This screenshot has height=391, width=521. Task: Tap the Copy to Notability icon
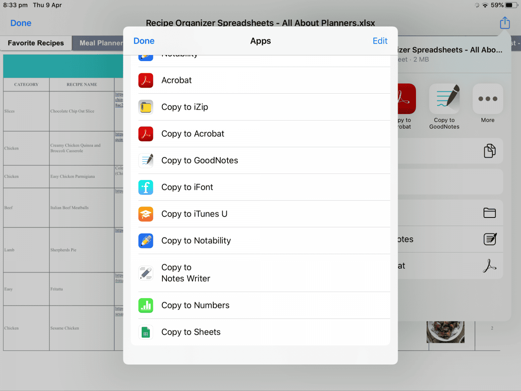coord(146,241)
